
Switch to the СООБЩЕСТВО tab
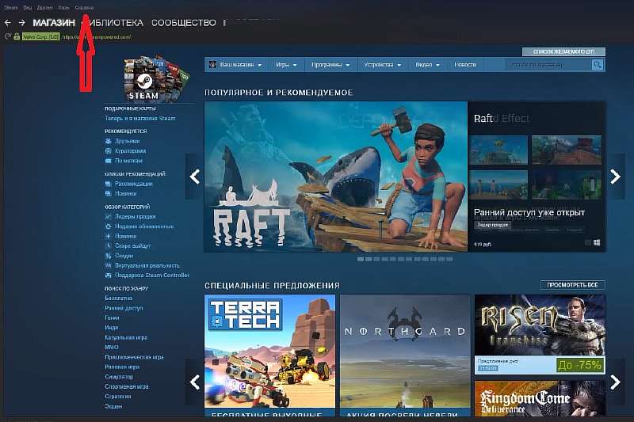[x=183, y=23]
